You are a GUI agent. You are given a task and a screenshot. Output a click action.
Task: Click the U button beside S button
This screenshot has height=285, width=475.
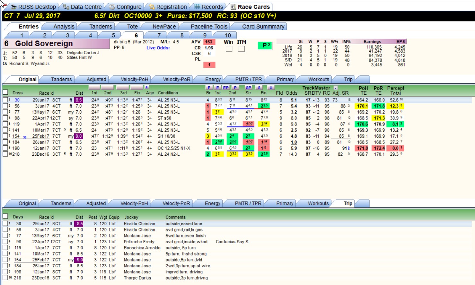pos(271,87)
